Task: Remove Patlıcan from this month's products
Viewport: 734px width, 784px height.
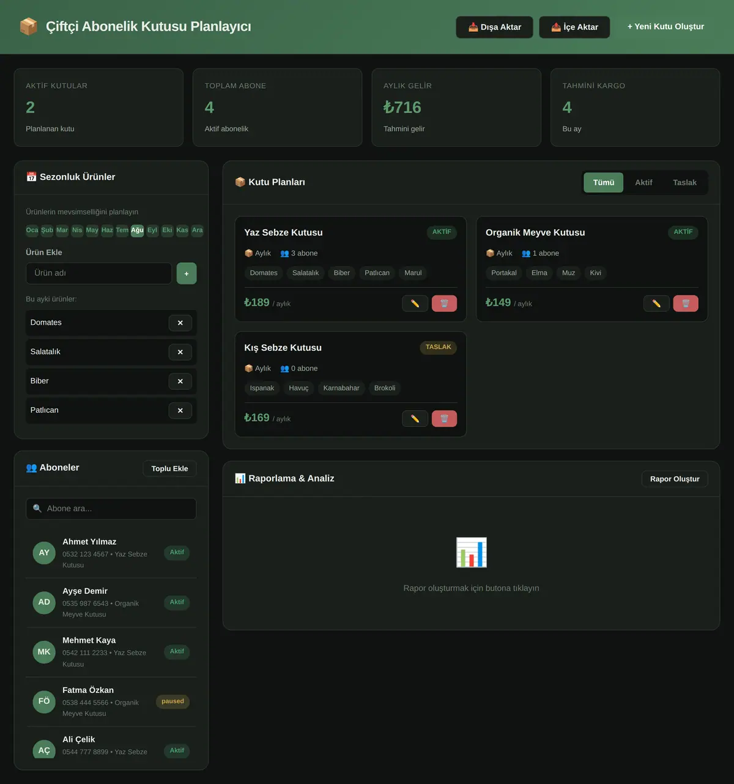Action: [x=180, y=410]
